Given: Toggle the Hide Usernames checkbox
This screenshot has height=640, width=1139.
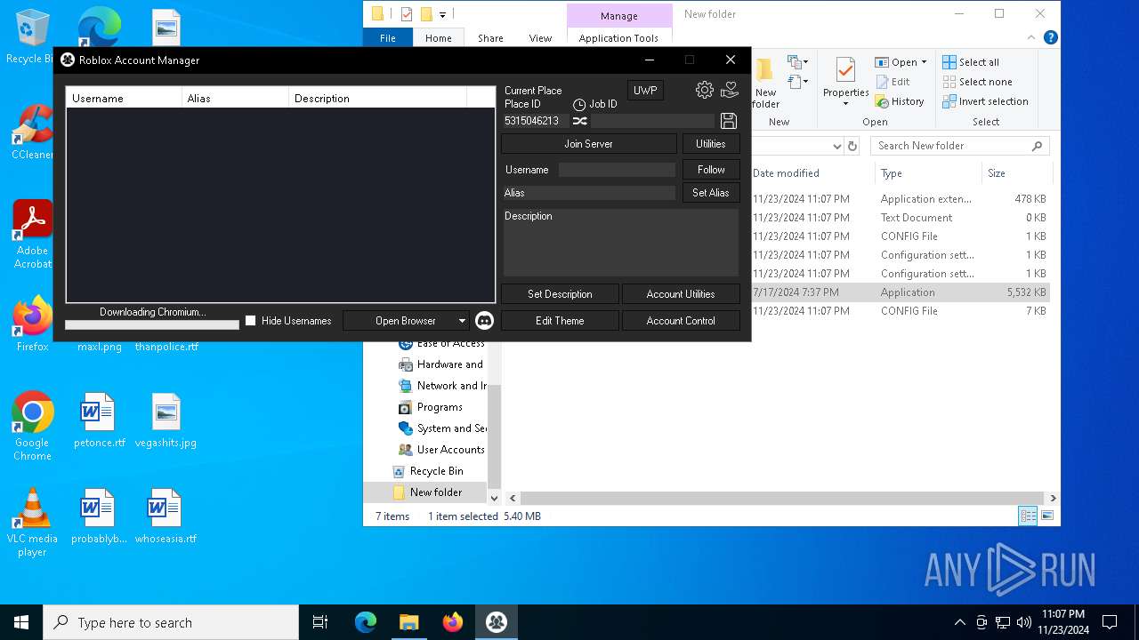Looking at the screenshot, I should [250, 320].
